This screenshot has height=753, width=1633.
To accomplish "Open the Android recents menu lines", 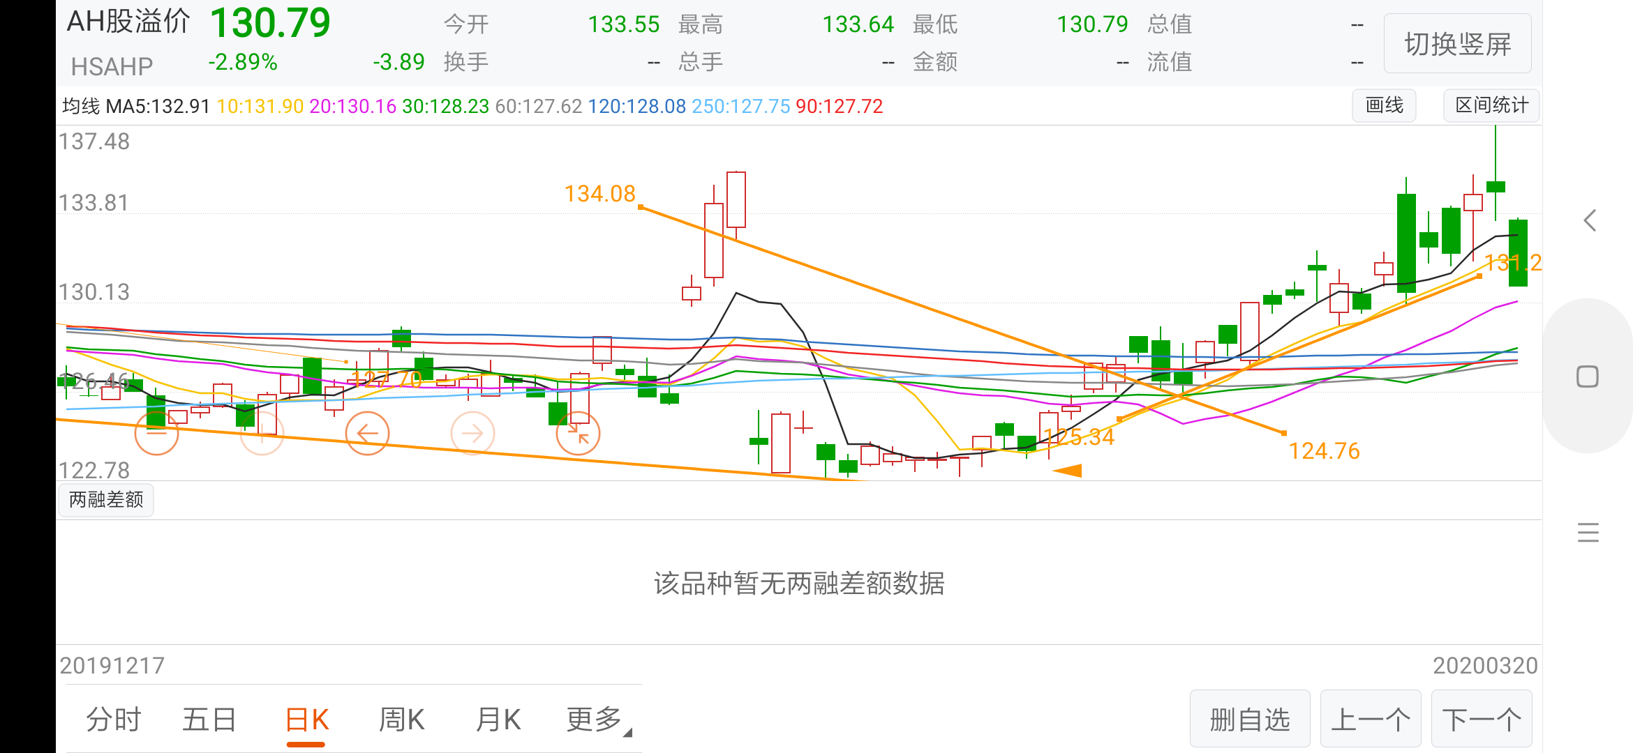I will click(x=1588, y=533).
